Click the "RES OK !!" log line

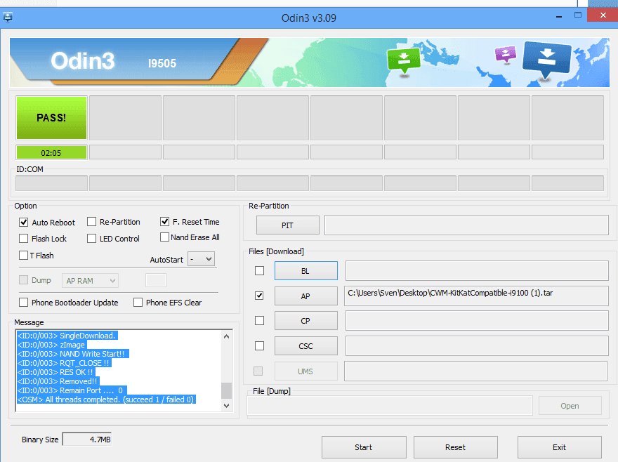coord(56,372)
